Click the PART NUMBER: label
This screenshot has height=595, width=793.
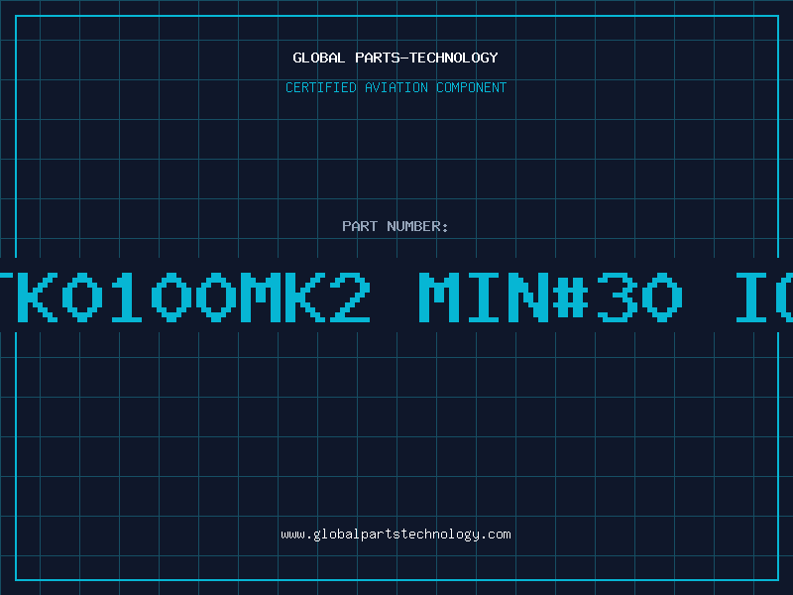(x=396, y=226)
